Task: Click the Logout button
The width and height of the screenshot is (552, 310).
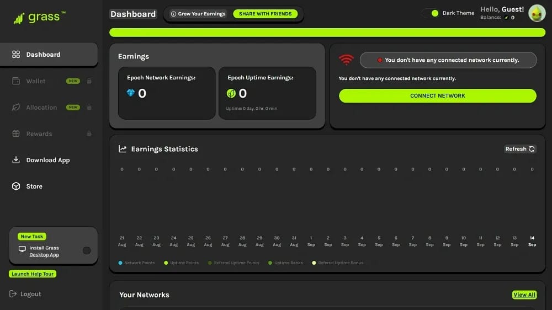Action: 25,294
